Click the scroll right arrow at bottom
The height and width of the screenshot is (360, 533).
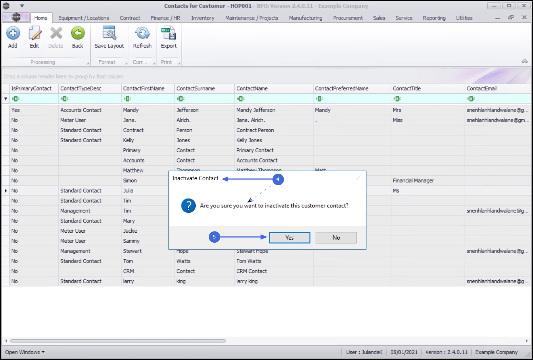pos(527,340)
